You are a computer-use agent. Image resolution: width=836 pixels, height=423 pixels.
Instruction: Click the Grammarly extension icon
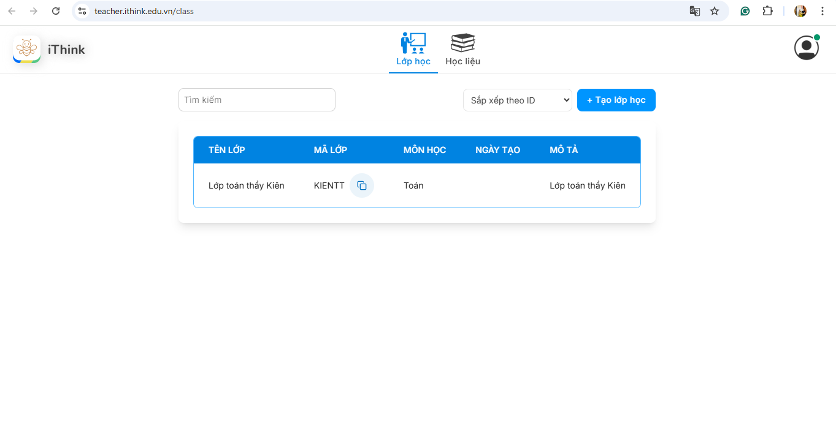745,11
